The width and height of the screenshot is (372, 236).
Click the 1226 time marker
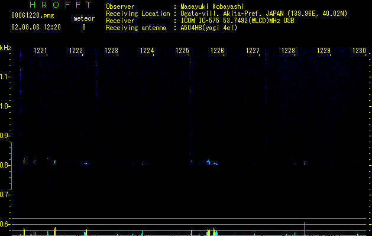point(217,51)
